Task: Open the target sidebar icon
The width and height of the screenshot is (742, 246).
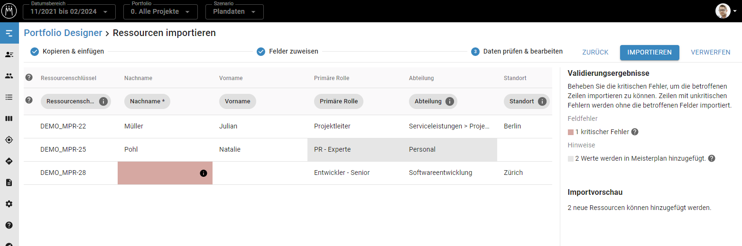Action: pyautogui.click(x=9, y=140)
